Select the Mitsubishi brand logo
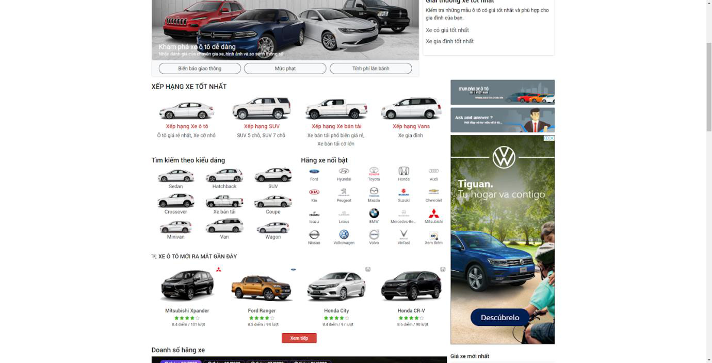This screenshot has width=712, height=363. tap(434, 213)
